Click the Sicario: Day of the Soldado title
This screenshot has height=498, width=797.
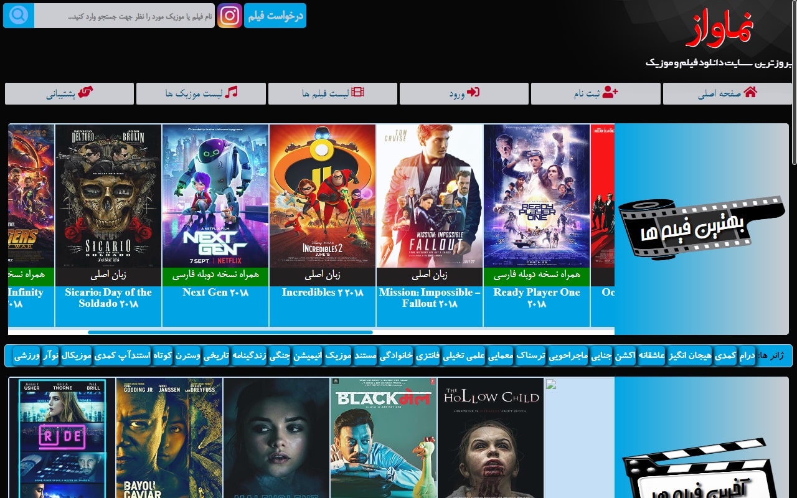[108, 298]
